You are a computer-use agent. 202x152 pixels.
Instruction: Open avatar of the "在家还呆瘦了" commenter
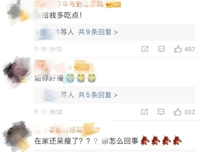(17, 136)
